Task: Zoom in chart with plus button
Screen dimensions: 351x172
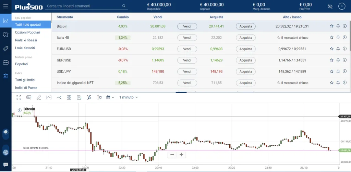Action: [181, 155]
